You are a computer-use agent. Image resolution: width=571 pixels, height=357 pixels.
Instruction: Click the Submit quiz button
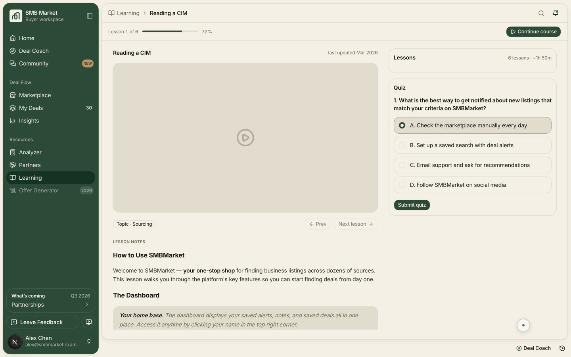[x=412, y=205]
